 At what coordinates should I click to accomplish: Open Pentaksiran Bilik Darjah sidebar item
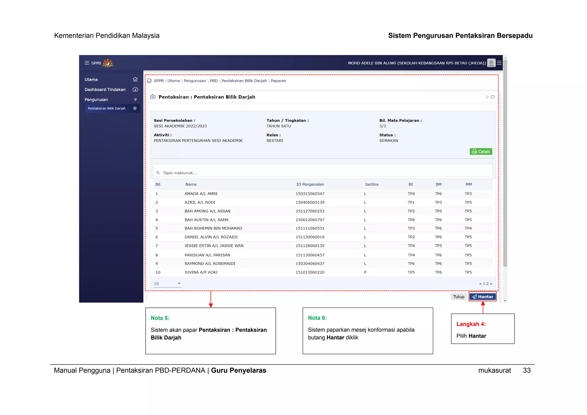[107, 108]
